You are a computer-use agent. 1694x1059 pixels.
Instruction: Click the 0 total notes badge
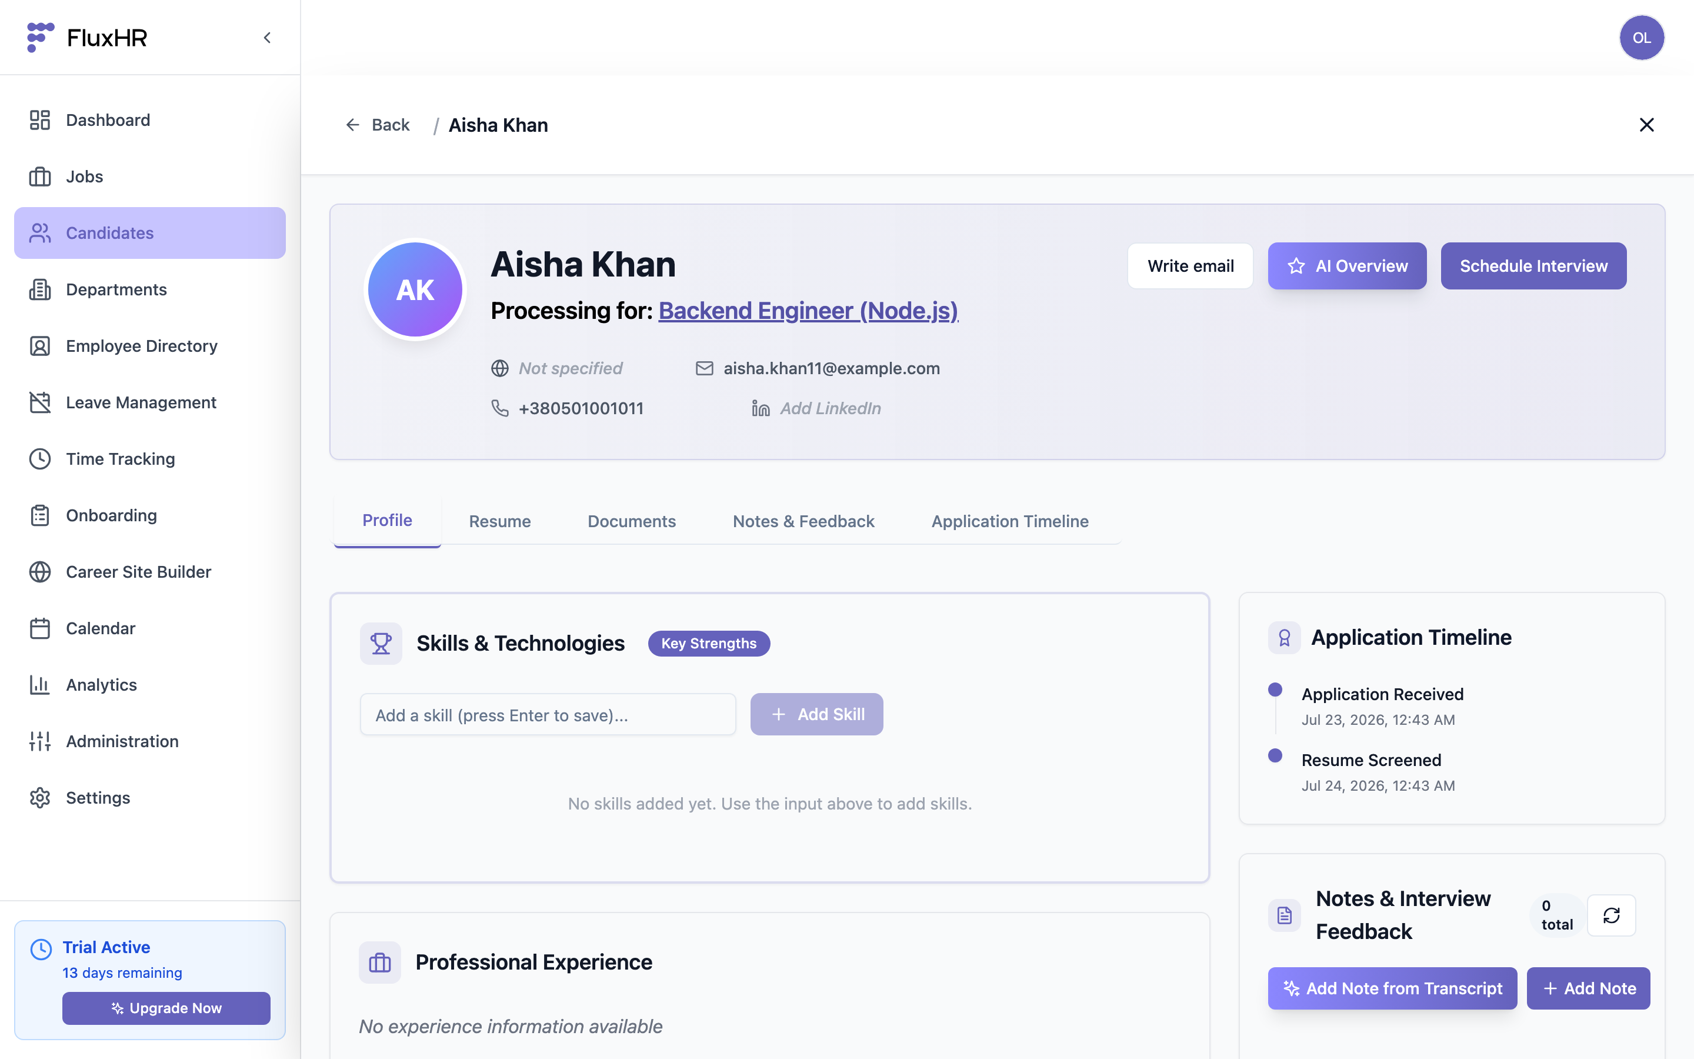[1557, 915]
